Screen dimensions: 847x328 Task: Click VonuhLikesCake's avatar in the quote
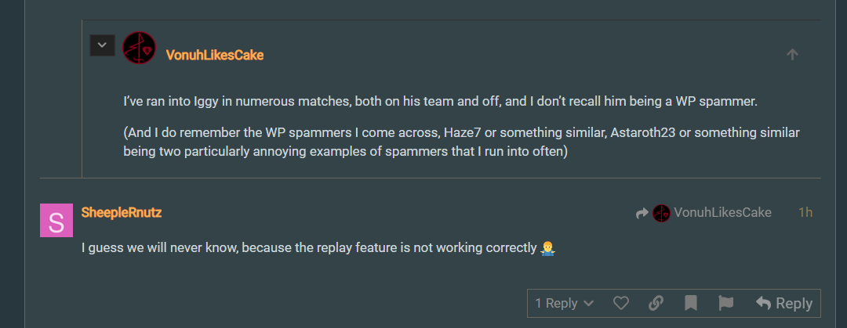[140, 48]
